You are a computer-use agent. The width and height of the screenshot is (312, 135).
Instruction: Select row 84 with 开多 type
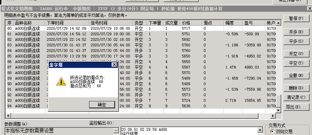click(x=141, y=51)
